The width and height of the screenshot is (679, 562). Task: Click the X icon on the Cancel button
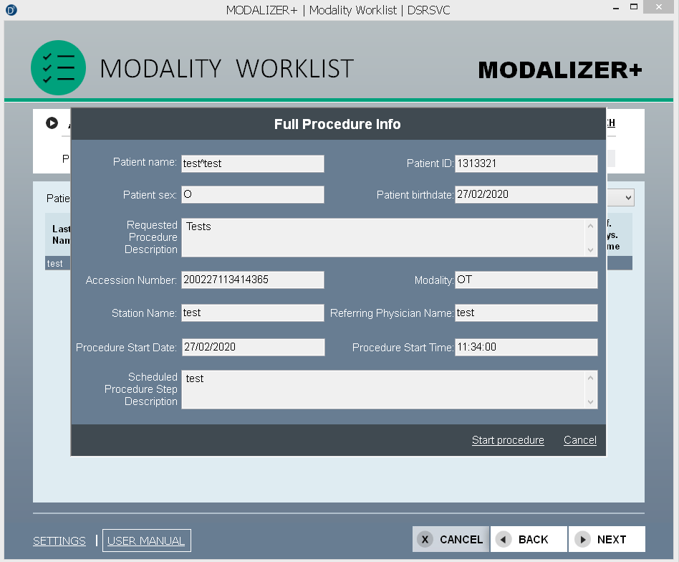click(x=425, y=540)
